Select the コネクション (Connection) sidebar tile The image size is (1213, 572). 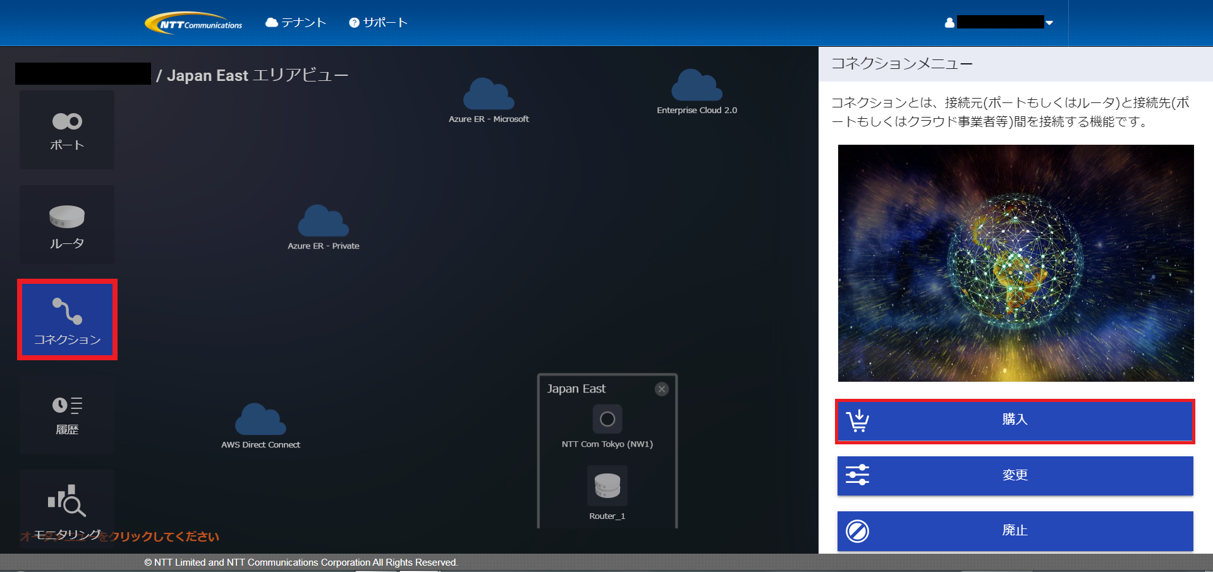(67, 320)
